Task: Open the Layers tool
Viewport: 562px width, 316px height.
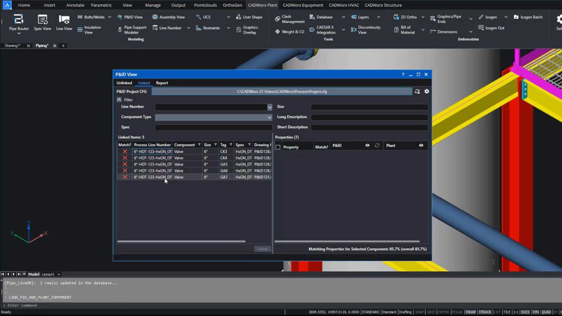Action: [x=360, y=17]
